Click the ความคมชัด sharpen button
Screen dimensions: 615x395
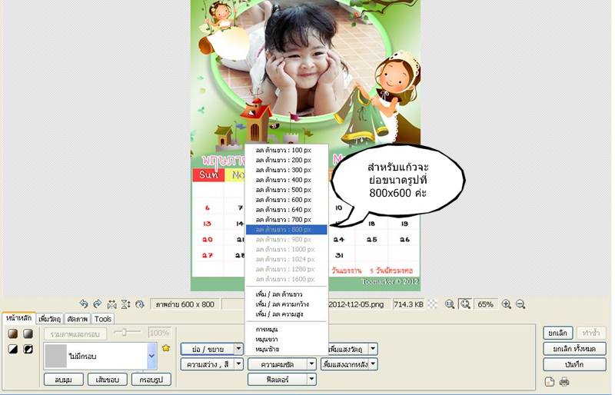tap(278, 364)
